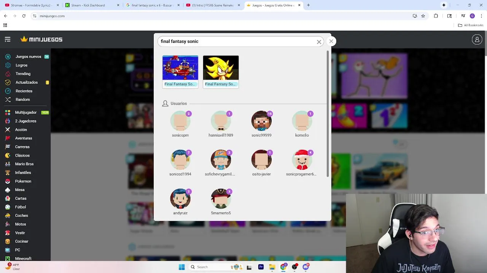Click the Multijugador category icon
This screenshot has width=487, height=273.
(x=8, y=112)
